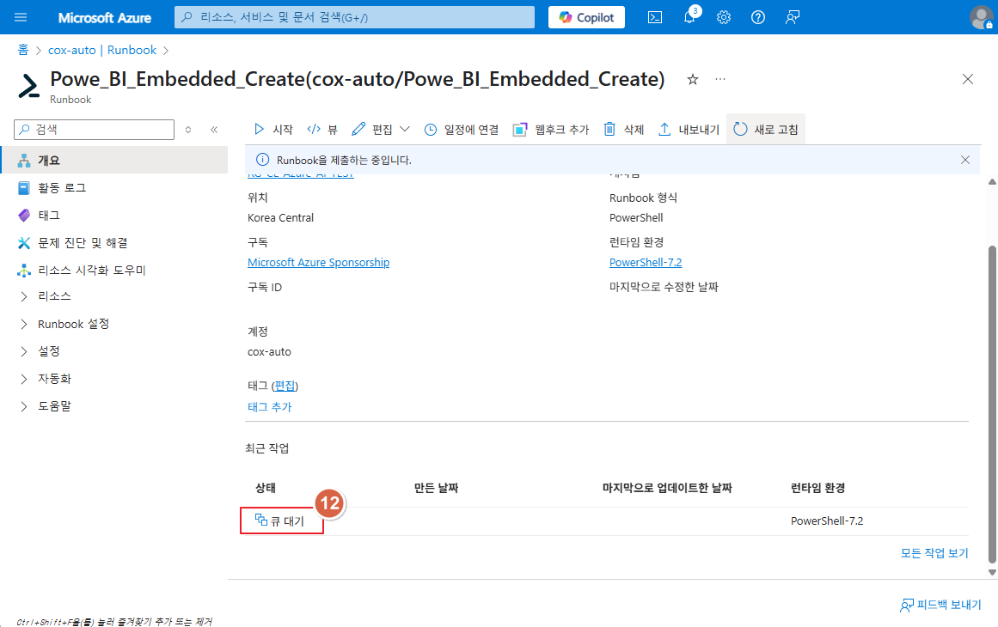
Task: Open Microsoft Azure Sponsorship subscription link
Action: click(x=318, y=263)
